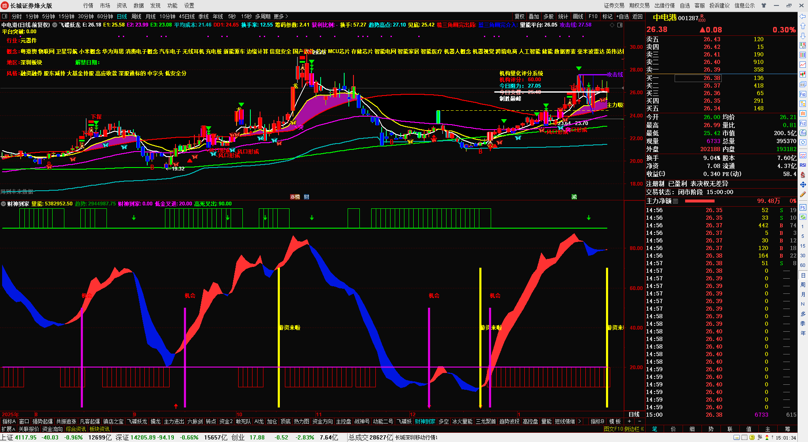Screen dimensions: 808x442
Task: Click the zoom in plus button
Action: tap(630, 421)
